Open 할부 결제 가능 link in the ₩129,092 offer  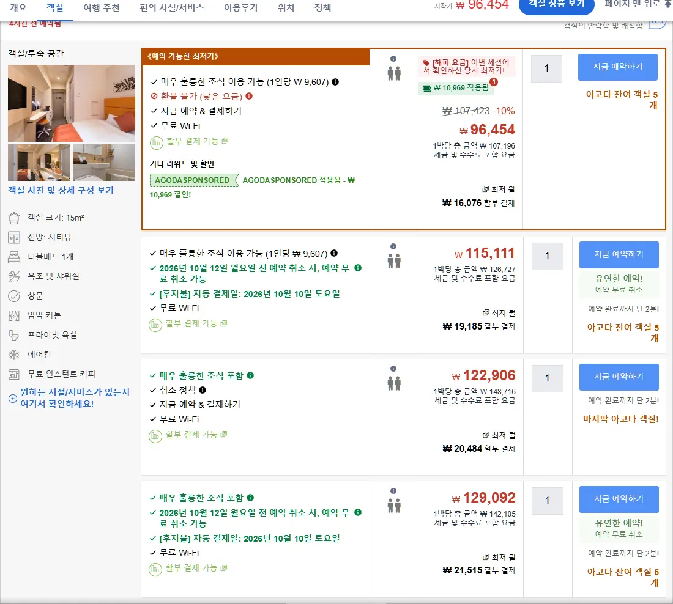tap(196, 568)
